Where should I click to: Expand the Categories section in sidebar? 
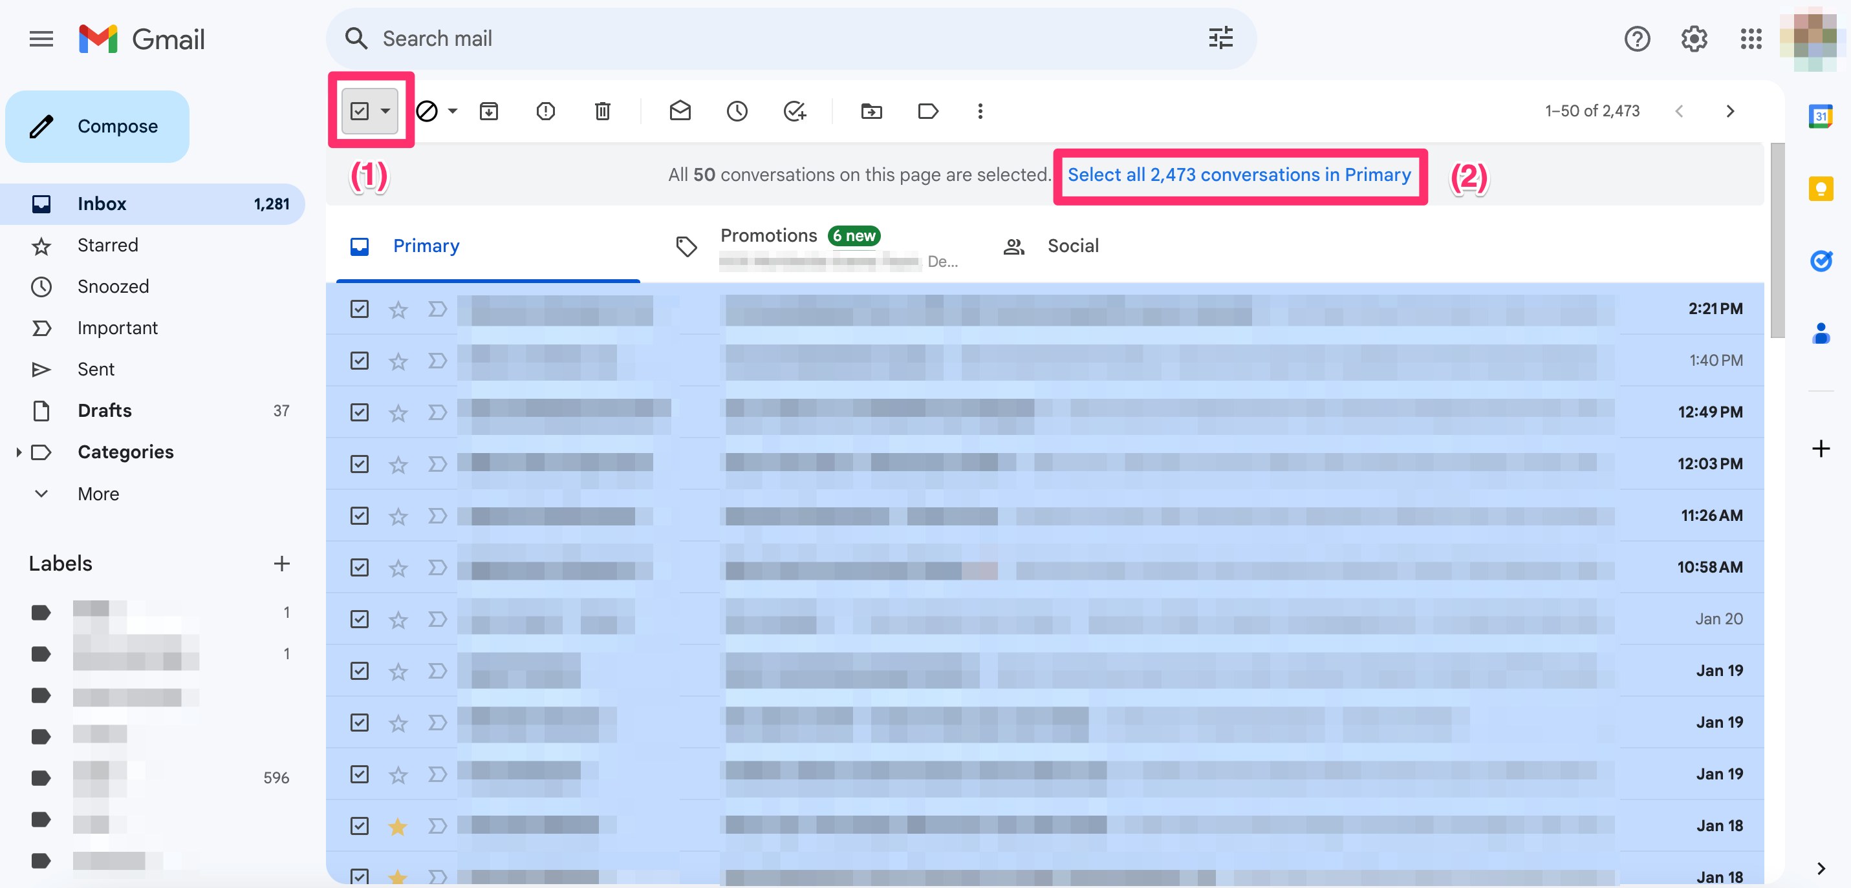[19, 452]
